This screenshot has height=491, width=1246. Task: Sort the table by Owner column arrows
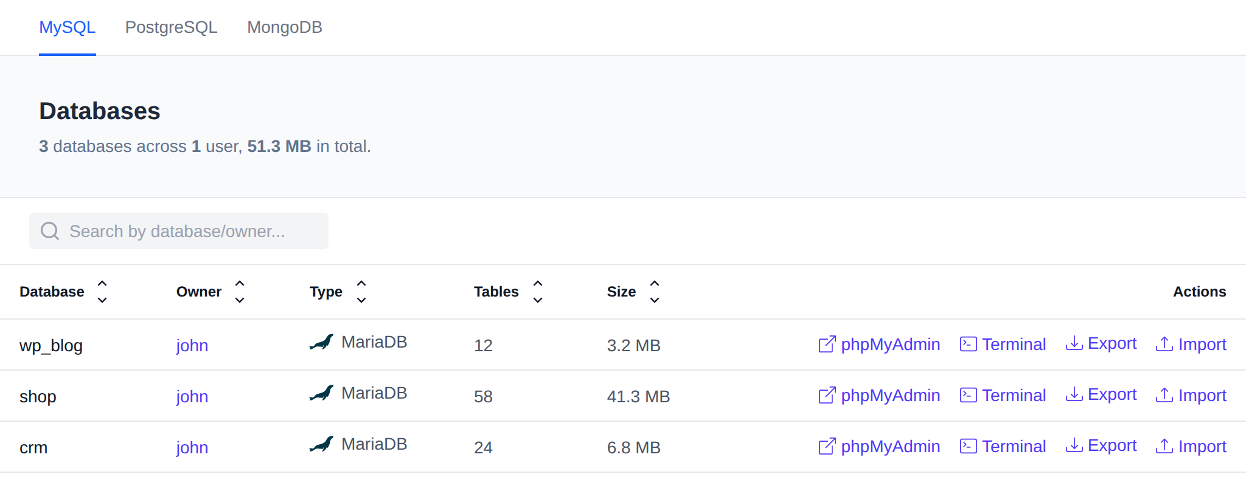pos(240,292)
